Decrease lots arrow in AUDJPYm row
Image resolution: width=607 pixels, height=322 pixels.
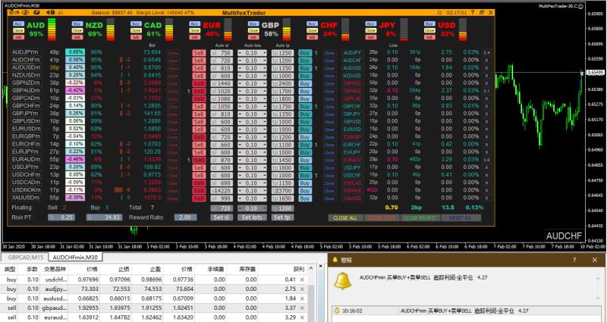pos(240,53)
